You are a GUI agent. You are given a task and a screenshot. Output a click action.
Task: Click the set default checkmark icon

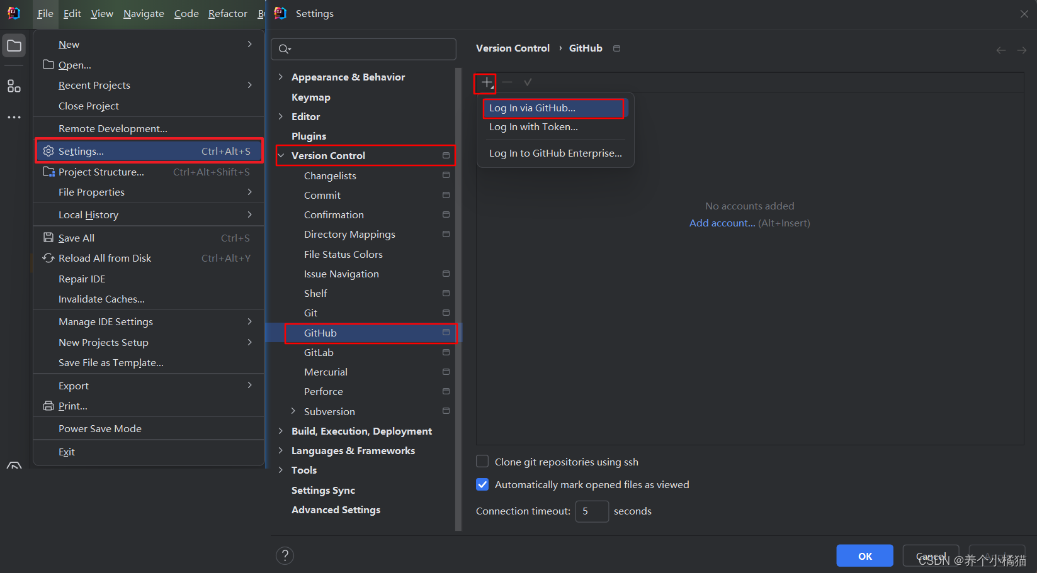click(528, 82)
